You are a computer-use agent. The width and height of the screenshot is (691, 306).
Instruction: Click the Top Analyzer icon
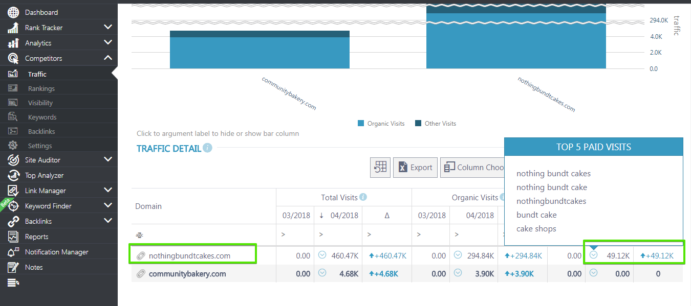[x=13, y=175]
